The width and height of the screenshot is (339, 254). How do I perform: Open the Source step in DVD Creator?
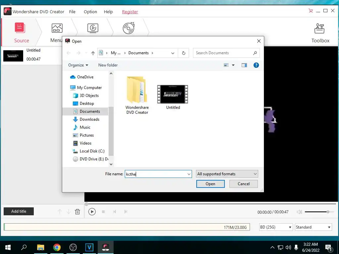coord(21,32)
